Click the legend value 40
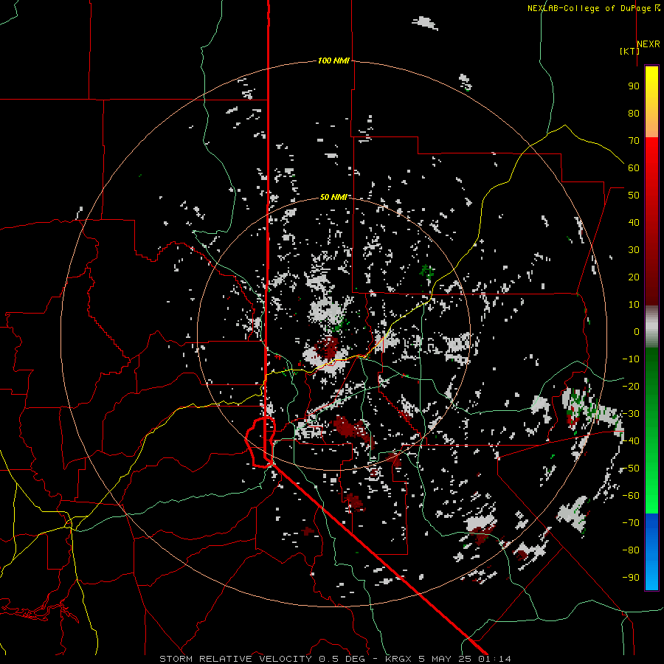The image size is (664, 664). click(634, 222)
